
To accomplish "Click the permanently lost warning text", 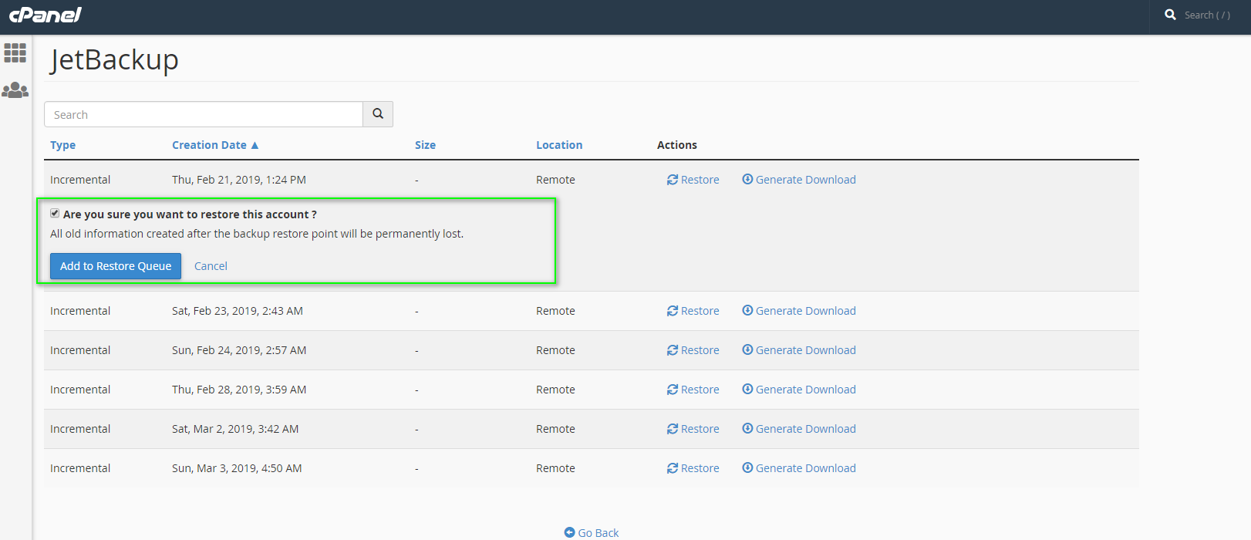I will pos(257,234).
